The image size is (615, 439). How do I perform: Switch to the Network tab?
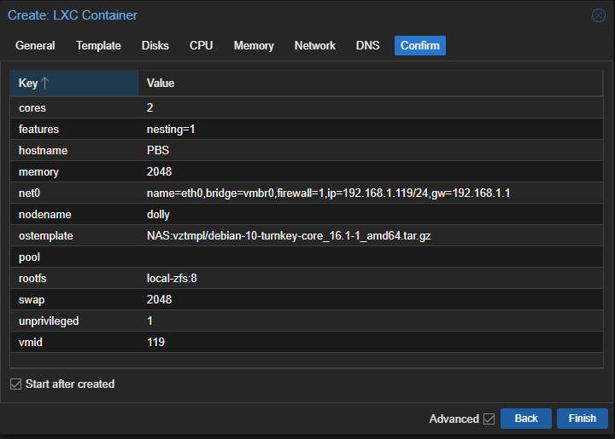point(315,46)
